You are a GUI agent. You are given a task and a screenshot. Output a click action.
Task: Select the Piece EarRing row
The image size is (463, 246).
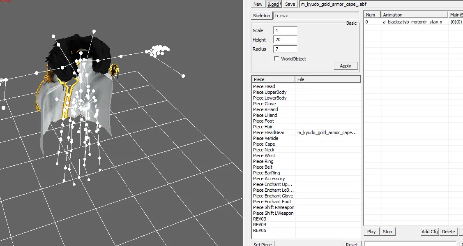pyautogui.click(x=306, y=173)
